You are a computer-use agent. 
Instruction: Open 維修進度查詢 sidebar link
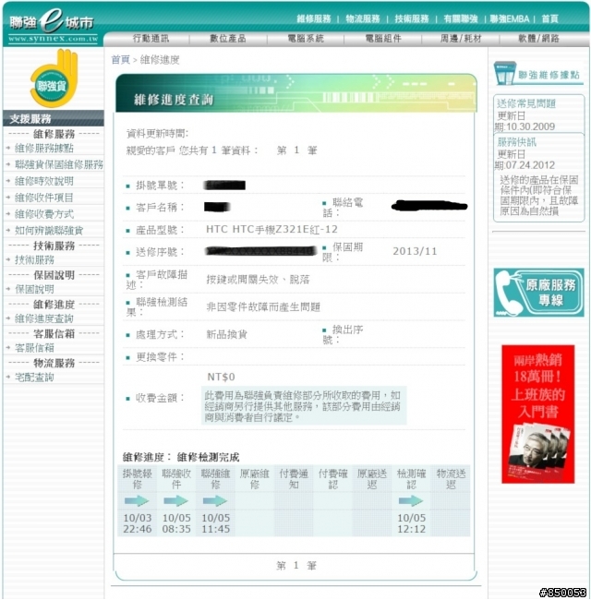(44, 318)
